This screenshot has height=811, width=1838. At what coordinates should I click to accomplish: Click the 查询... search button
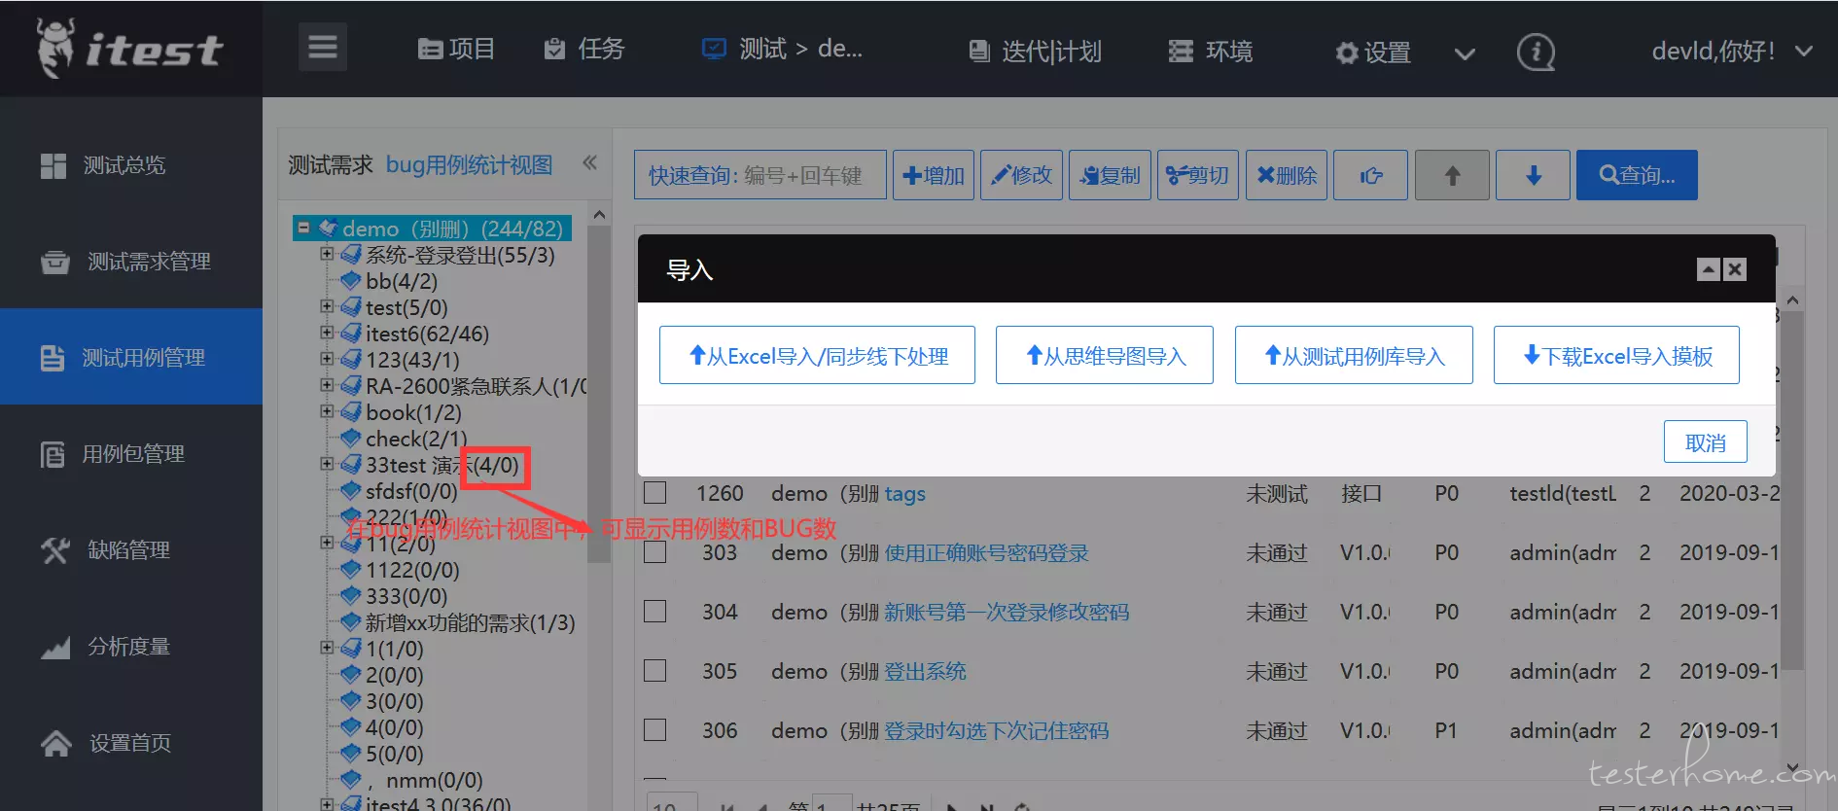[x=1637, y=175]
